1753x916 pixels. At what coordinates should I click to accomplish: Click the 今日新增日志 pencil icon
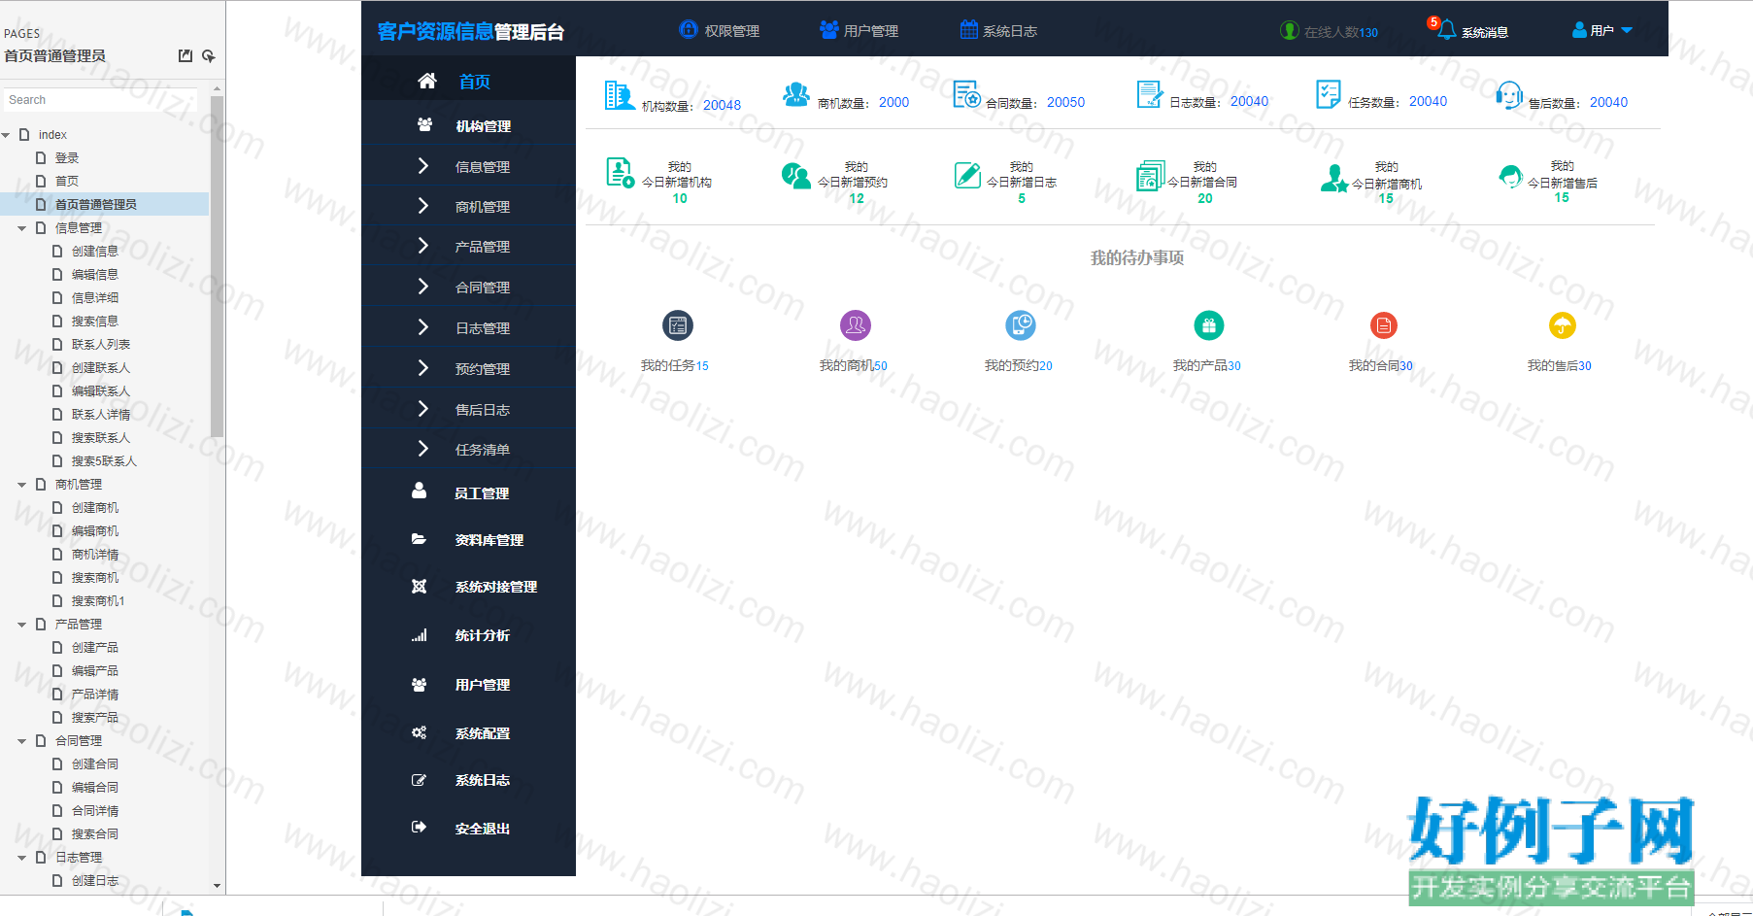967,175
